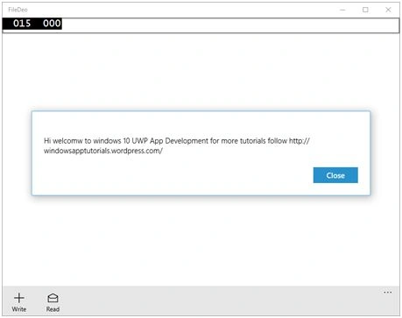
Task: Click the FileDeo window title
Action: click(x=18, y=10)
